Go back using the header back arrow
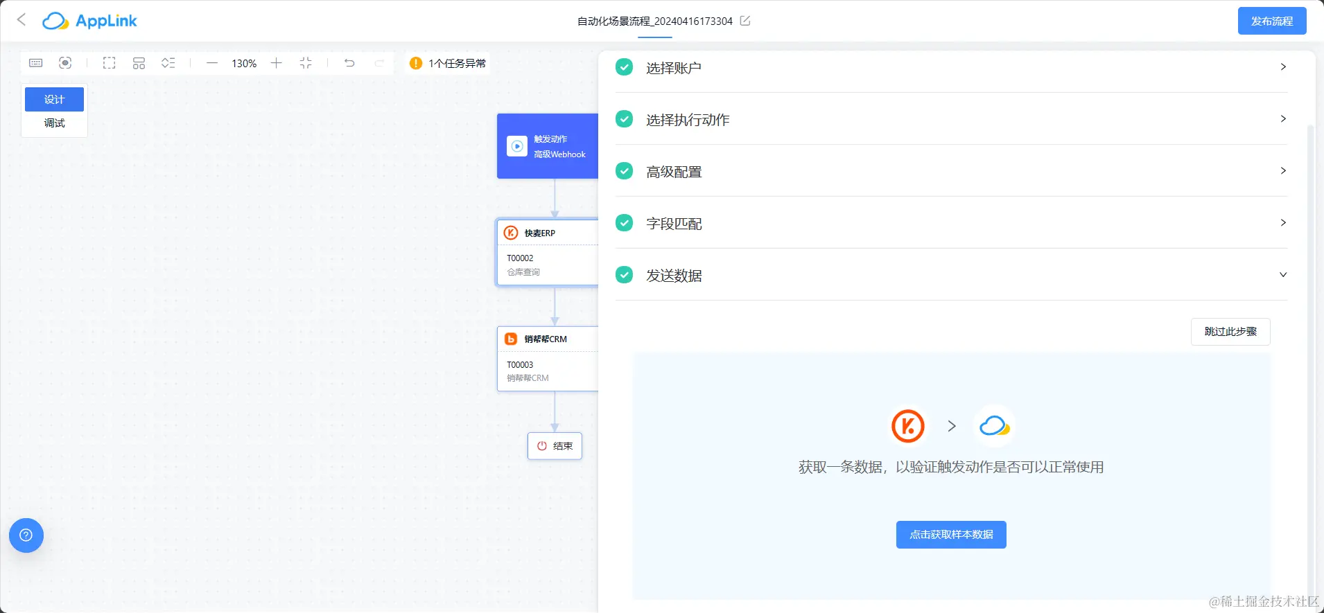The height and width of the screenshot is (613, 1324). click(21, 20)
